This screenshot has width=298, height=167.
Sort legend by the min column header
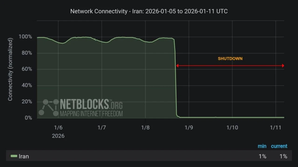point(262,146)
